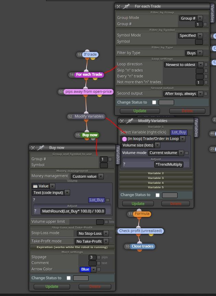Click the pink Trade/Order in Loop circle icon

pos(125,139)
